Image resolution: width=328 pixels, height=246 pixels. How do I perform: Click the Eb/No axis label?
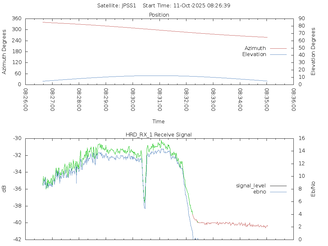pyautogui.click(x=313, y=189)
